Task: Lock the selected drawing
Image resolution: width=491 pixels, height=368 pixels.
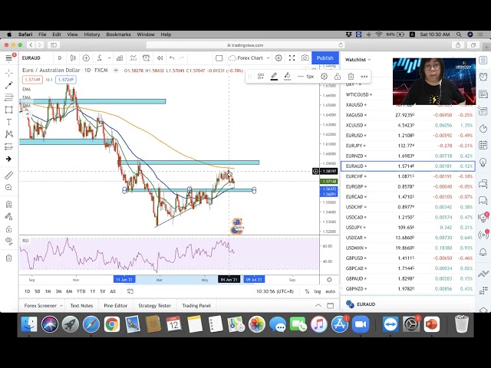Action: [x=338, y=77]
